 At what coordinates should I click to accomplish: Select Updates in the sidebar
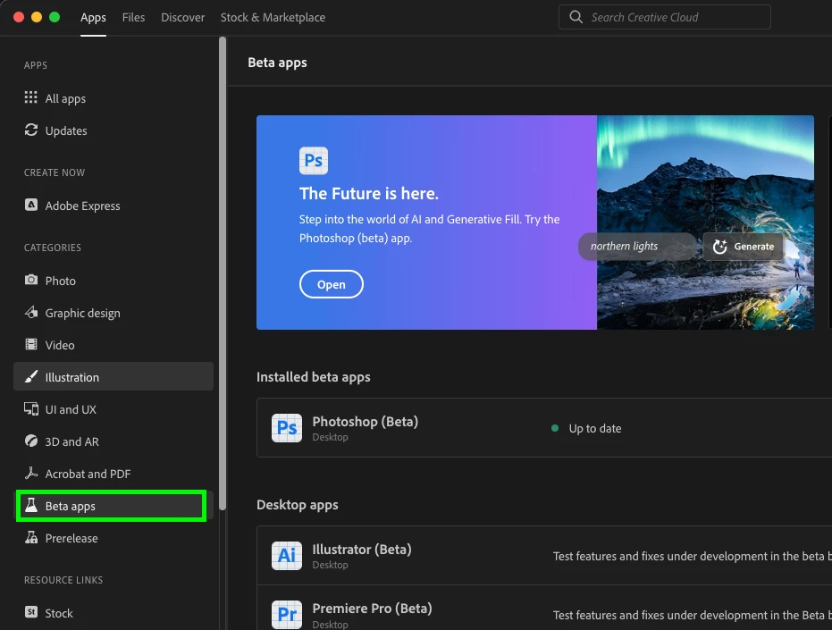[x=113, y=130]
